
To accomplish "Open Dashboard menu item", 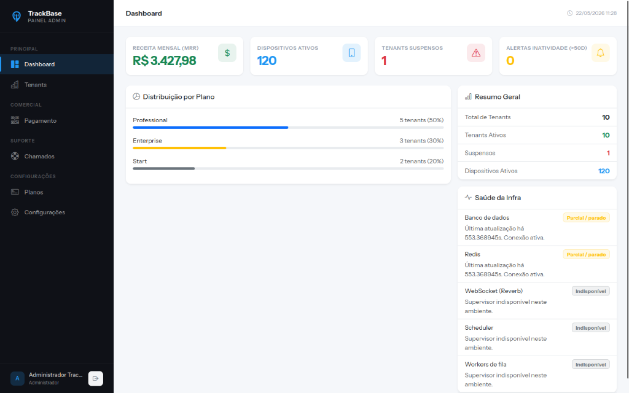I will (x=57, y=64).
